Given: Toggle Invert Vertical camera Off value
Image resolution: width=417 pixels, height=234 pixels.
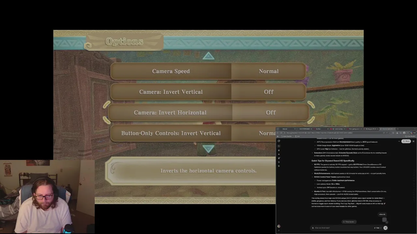Looking at the screenshot, I should tap(268, 92).
